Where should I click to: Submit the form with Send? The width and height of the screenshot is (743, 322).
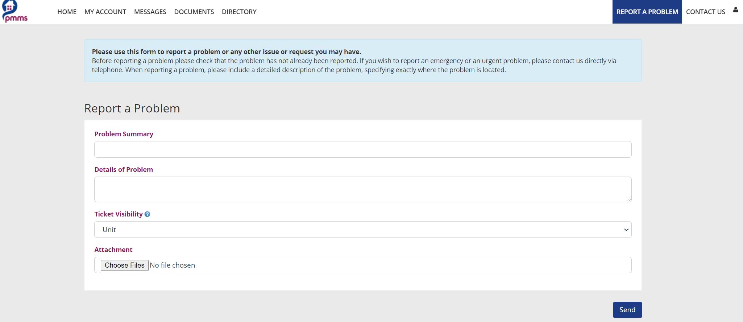[627, 310]
